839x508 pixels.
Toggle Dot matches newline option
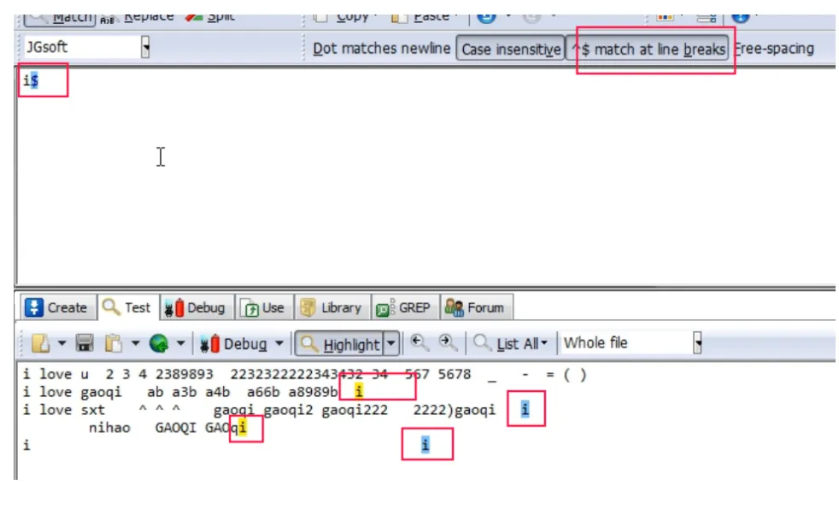[x=382, y=49]
